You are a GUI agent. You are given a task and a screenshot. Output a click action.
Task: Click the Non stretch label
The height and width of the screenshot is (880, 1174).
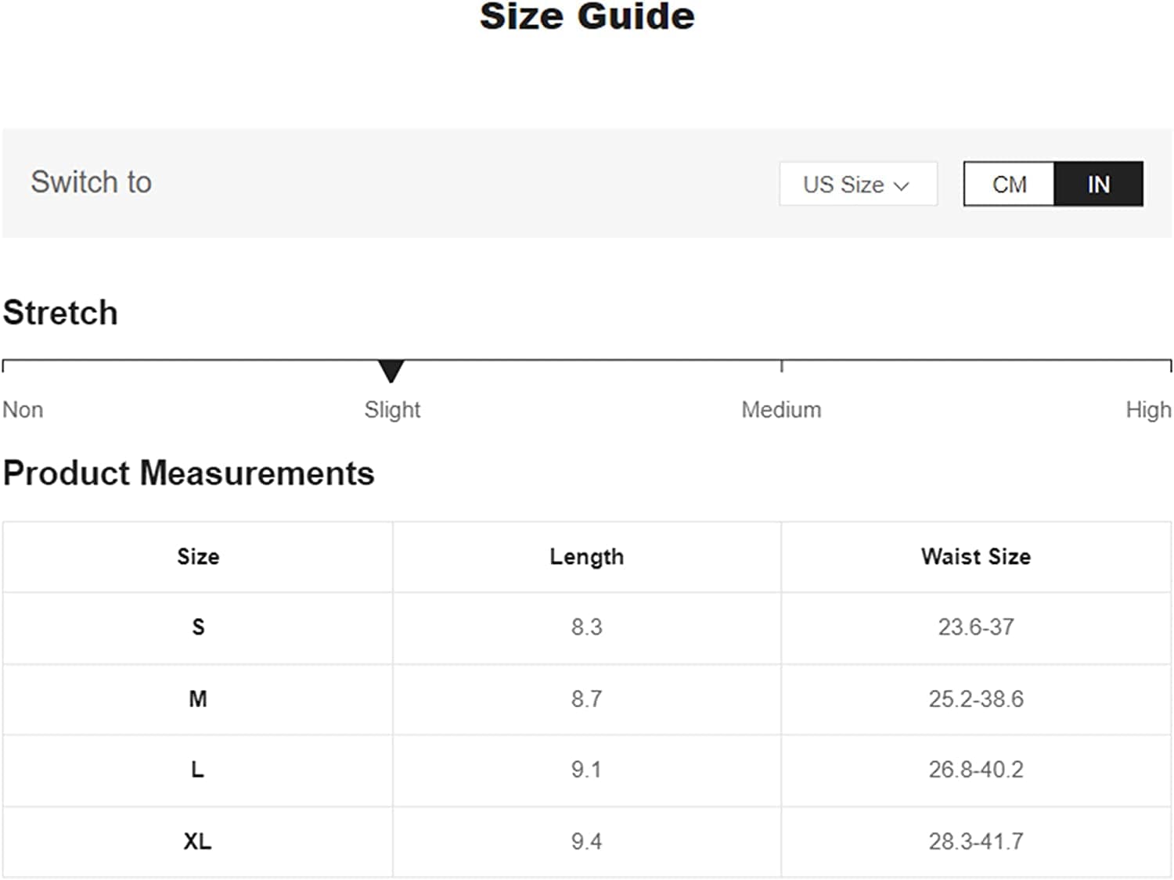pos(23,410)
